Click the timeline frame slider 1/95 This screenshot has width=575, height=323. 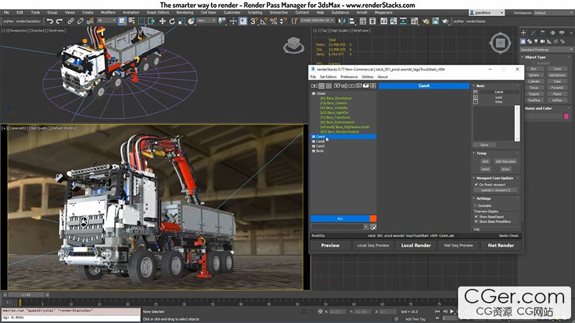click(x=26, y=295)
